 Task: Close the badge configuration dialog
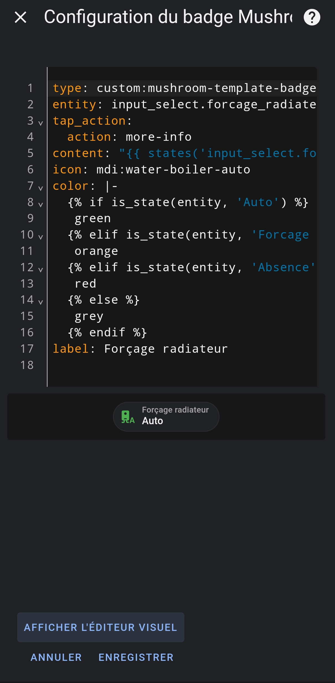point(20,17)
